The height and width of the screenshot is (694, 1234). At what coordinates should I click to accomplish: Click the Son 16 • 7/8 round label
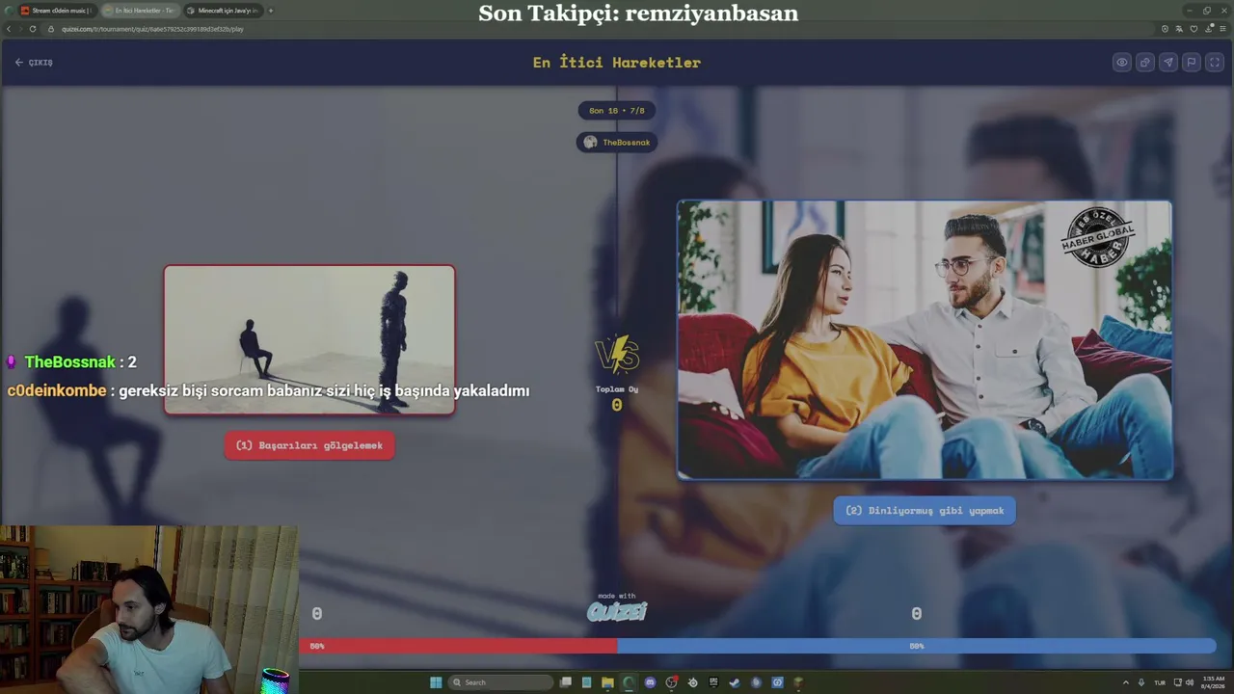617,111
